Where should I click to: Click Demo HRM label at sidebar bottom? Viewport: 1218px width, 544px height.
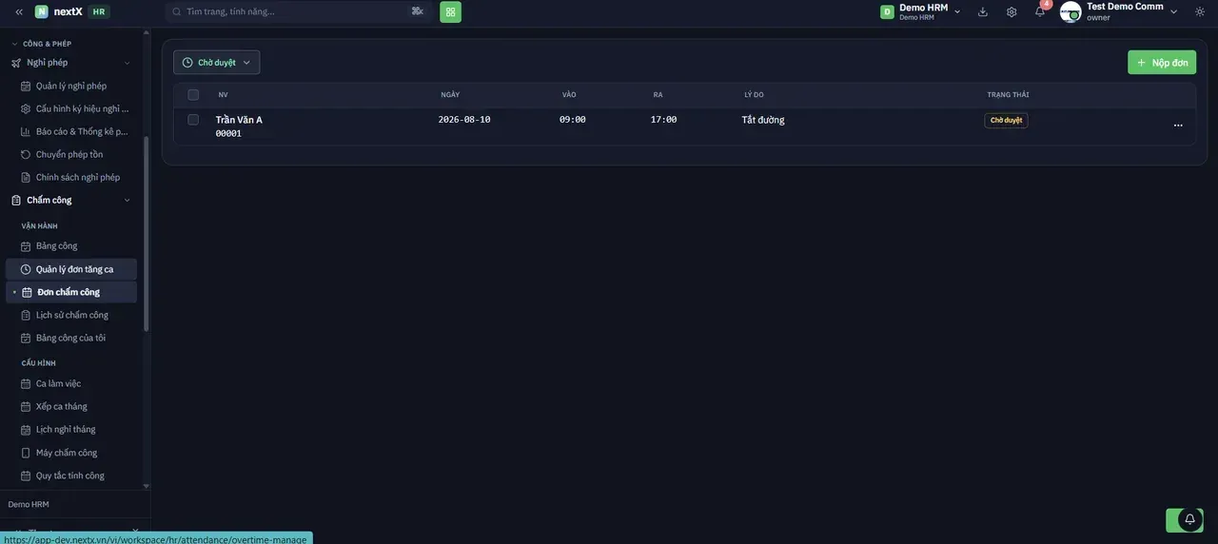[x=29, y=504]
